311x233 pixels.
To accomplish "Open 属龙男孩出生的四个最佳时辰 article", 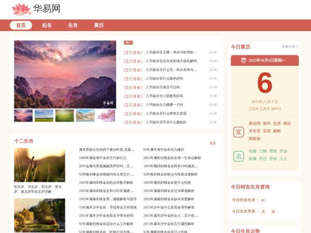I will click(x=107, y=150).
